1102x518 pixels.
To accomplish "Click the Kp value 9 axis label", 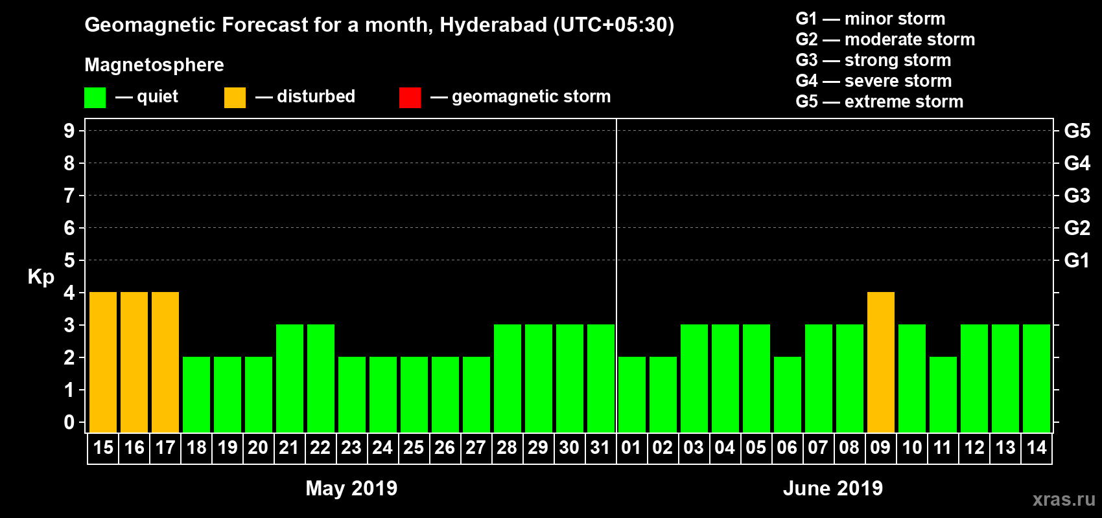I will pyautogui.click(x=69, y=131).
